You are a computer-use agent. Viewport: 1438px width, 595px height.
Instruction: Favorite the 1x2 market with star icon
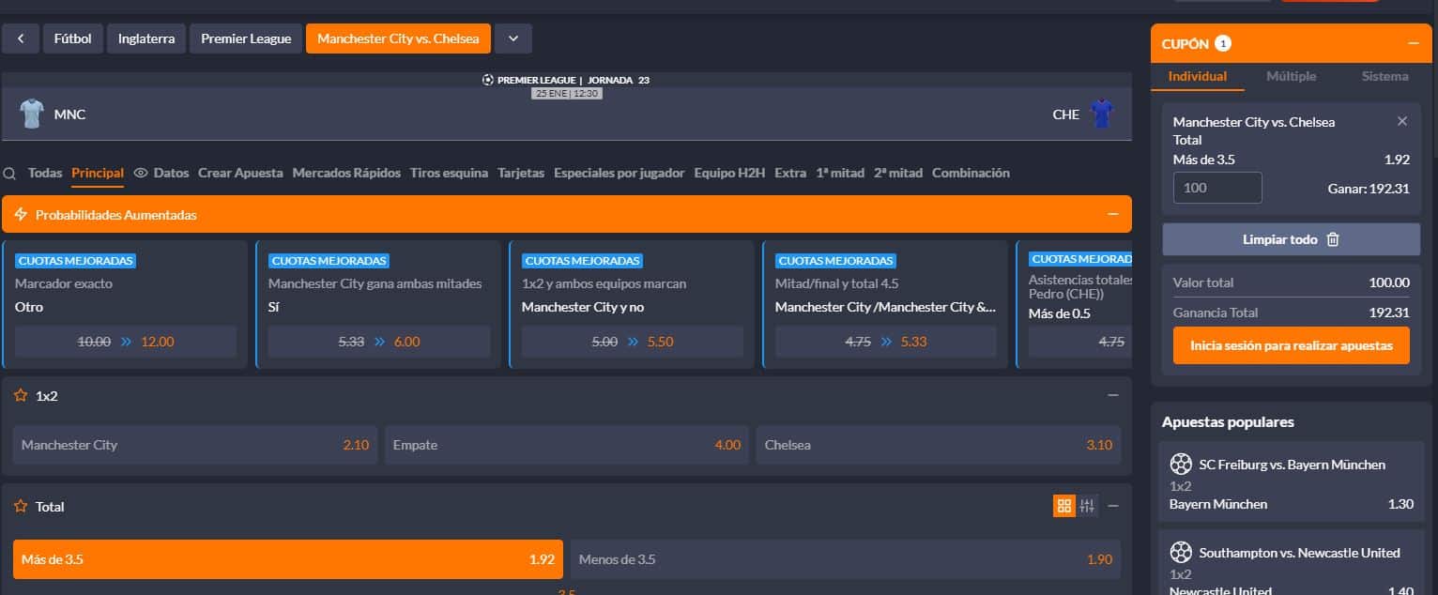coord(20,396)
